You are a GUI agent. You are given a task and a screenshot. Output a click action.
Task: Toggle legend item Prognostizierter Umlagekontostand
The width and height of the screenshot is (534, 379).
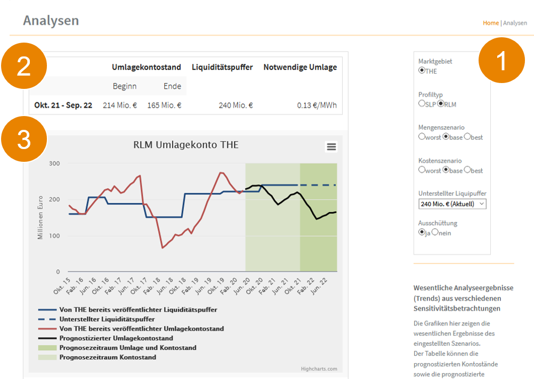(106, 338)
